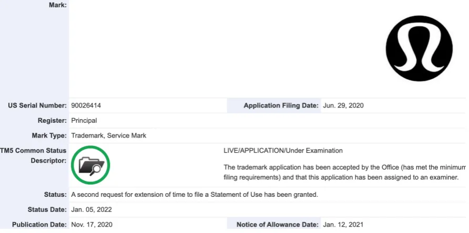The height and width of the screenshot is (233, 469).
Task: Click the Publication Date value Nov. 17, 2020
Action: pos(92,225)
